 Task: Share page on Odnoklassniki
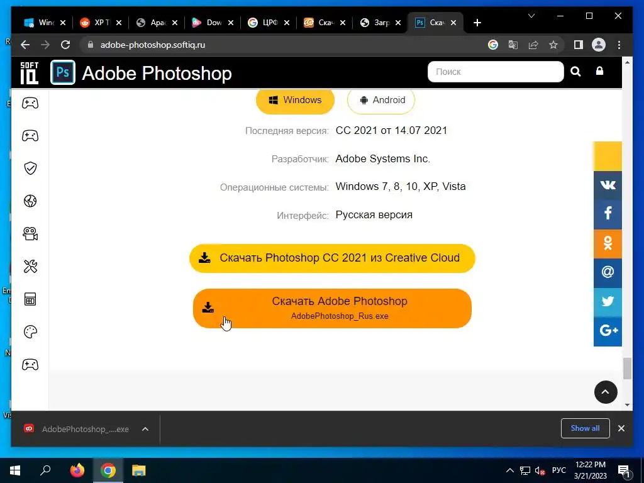pos(608,243)
